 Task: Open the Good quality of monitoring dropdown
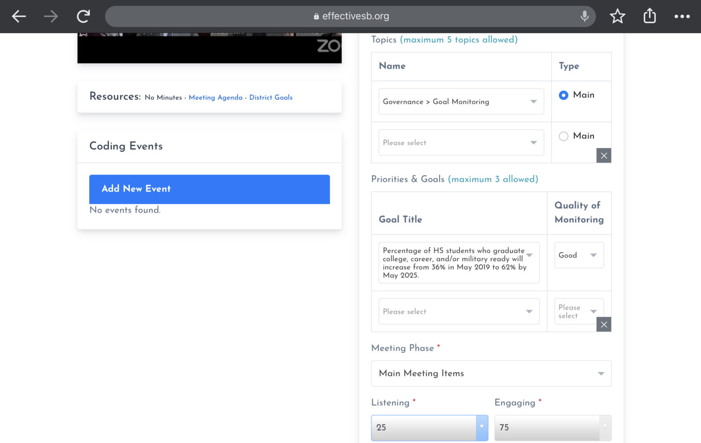click(x=579, y=255)
